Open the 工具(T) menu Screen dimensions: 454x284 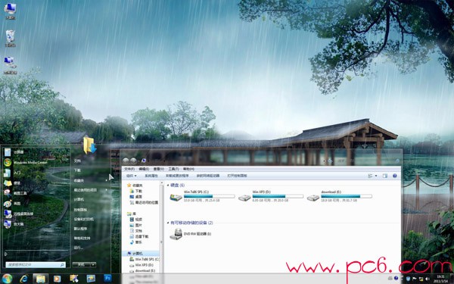point(173,169)
